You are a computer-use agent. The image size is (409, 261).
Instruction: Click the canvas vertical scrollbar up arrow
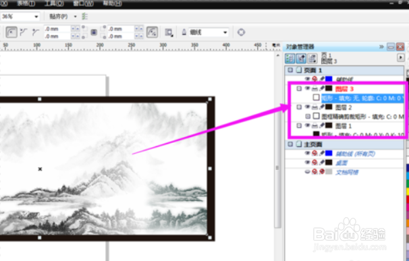277,55
